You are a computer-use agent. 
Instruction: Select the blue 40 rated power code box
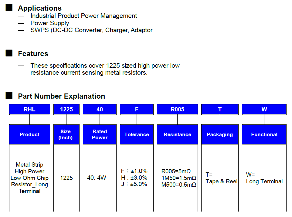point(100,110)
